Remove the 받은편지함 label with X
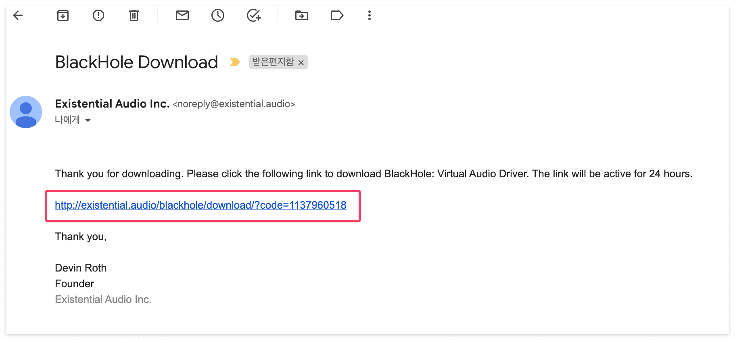The height and width of the screenshot is (340, 735). (301, 62)
